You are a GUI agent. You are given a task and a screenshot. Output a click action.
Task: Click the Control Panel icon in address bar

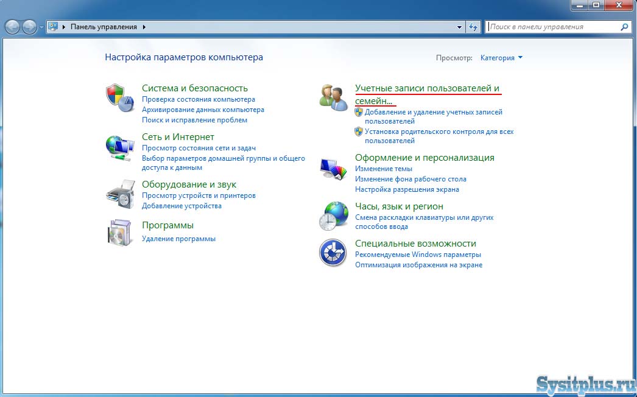(x=53, y=27)
